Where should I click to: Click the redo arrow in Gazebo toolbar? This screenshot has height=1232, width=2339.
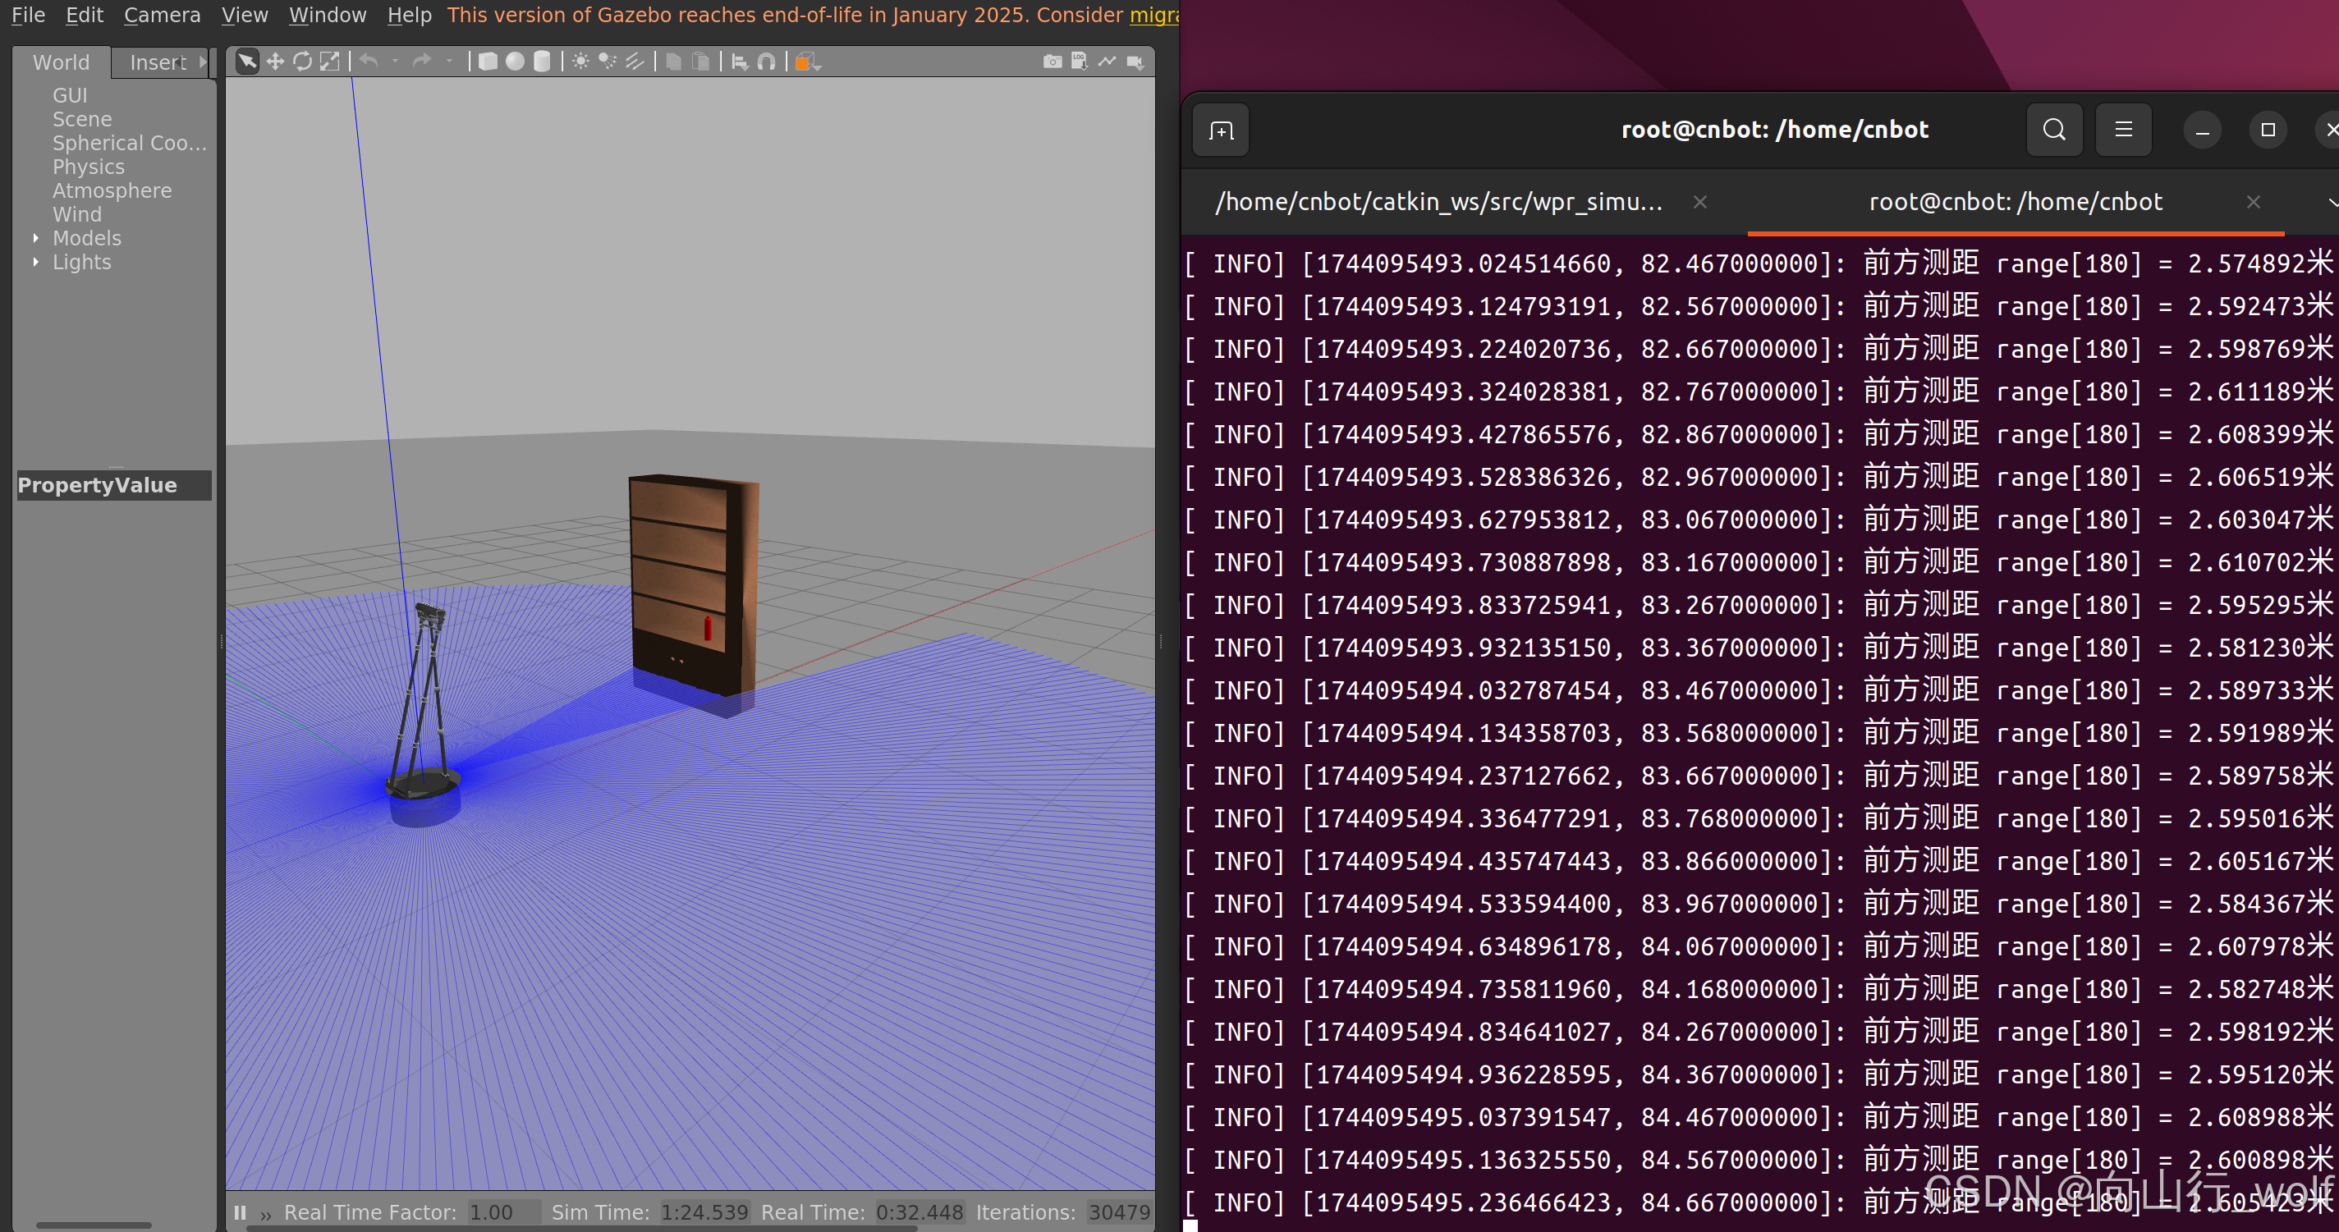coord(422,61)
